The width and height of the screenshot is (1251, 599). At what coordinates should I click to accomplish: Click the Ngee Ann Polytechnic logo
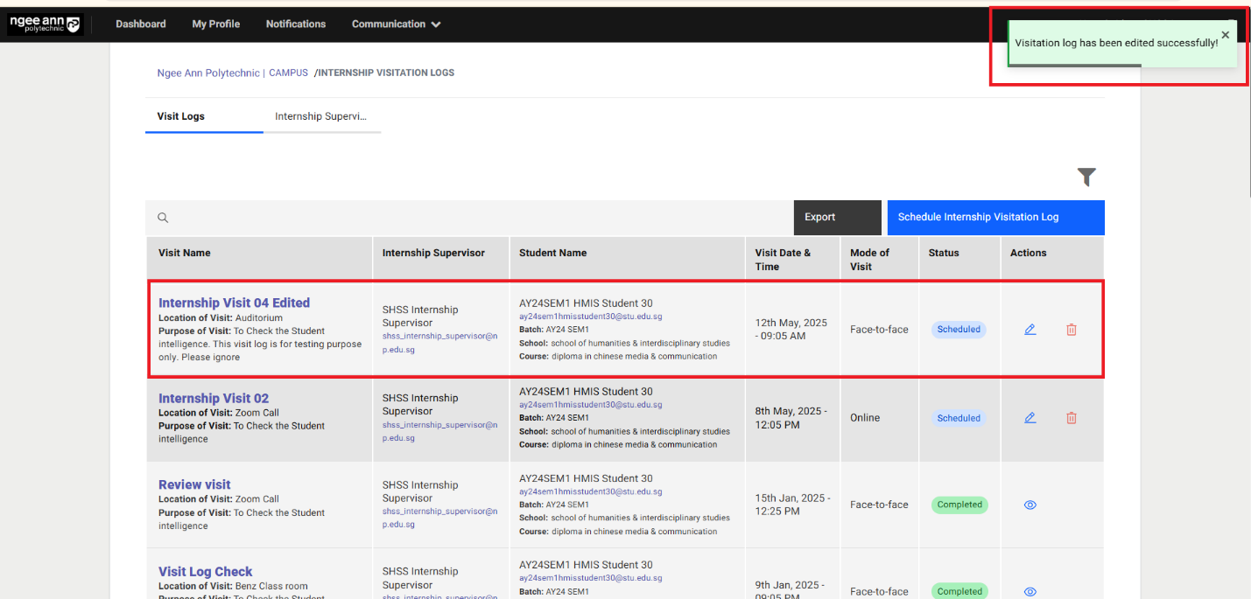[x=44, y=24]
